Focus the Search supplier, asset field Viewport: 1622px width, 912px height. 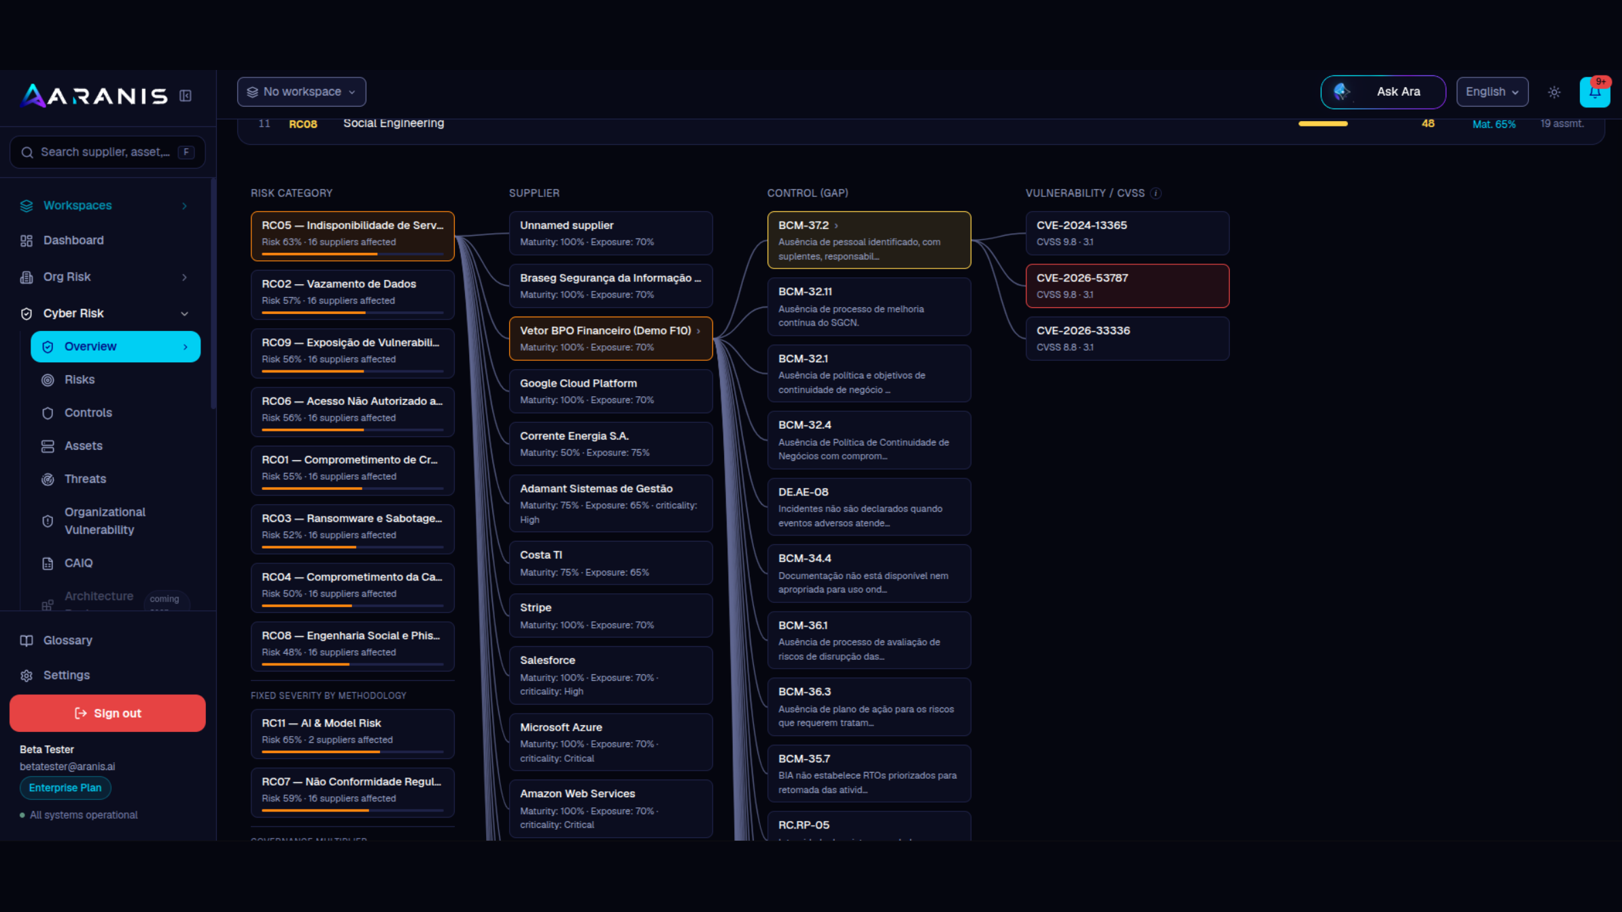[x=107, y=152]
